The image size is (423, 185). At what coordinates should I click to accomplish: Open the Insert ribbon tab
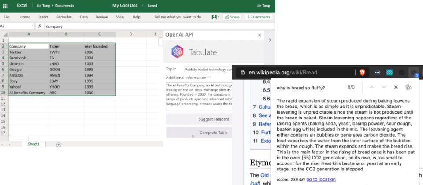pos(43,17)
